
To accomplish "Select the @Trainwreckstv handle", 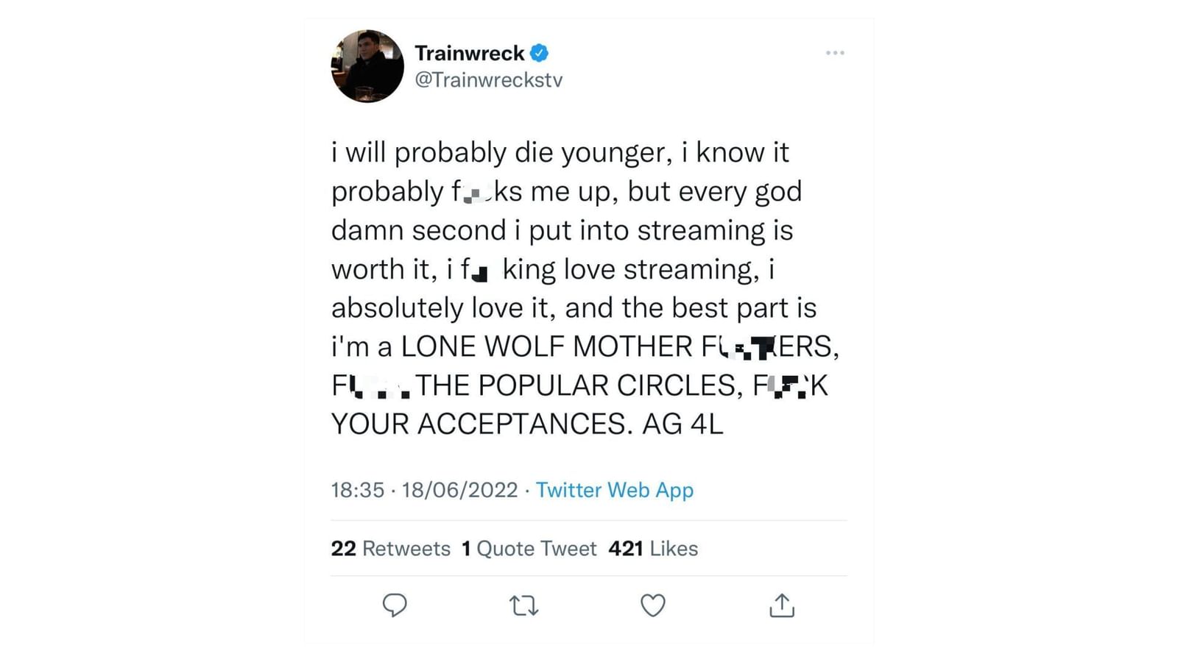I will pyautogui.click(x=489, y=79).
